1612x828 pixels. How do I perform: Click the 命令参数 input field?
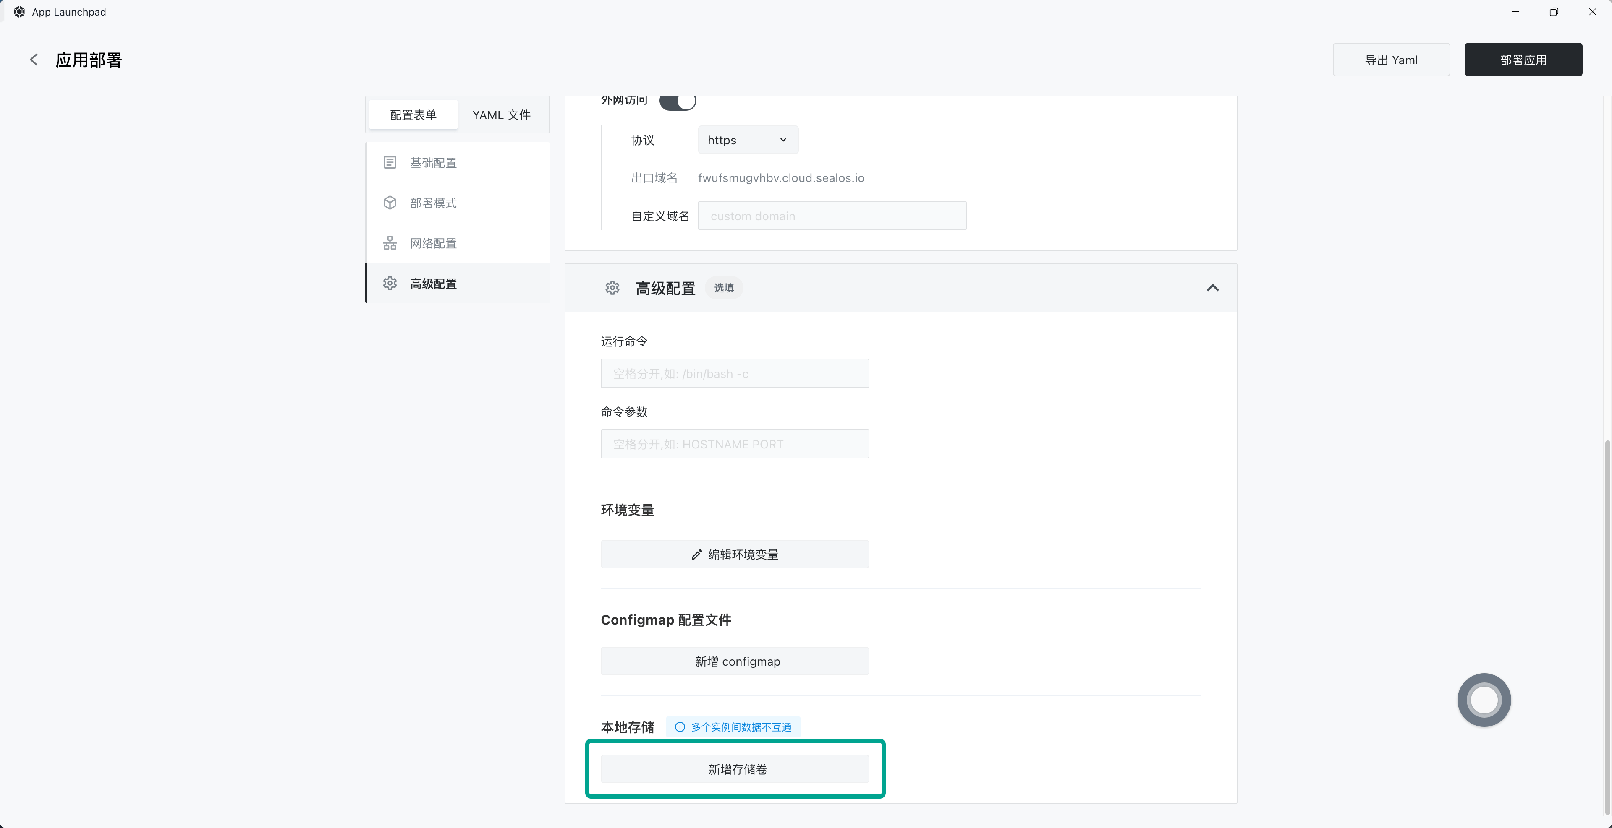735,444
